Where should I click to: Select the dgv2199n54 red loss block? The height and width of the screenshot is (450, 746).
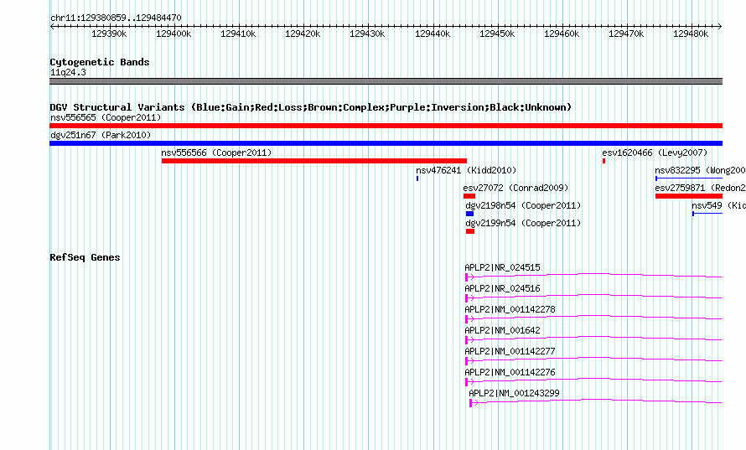click(470, 231)
